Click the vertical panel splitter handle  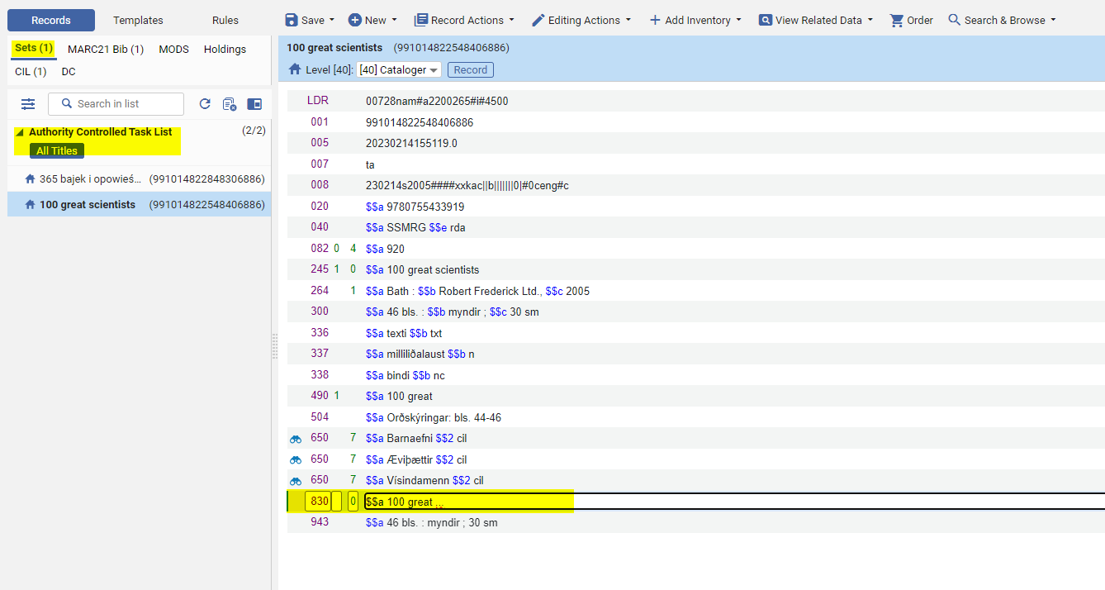tap(275, 346)
